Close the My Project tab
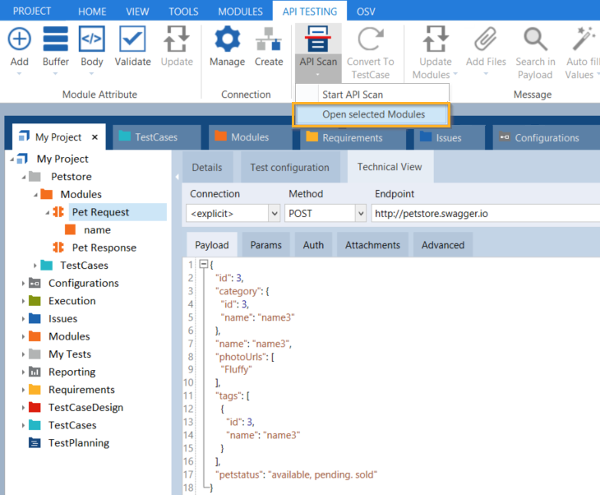Image resolution: width=600 pixels, height=495 pixels. (95, 137)
